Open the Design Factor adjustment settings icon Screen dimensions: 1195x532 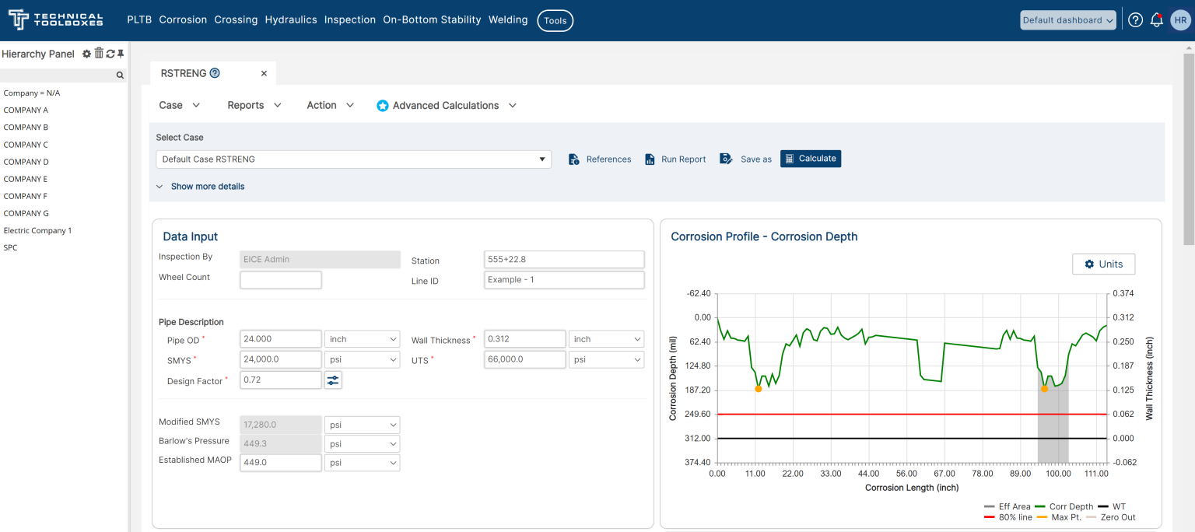click(333, 380)
